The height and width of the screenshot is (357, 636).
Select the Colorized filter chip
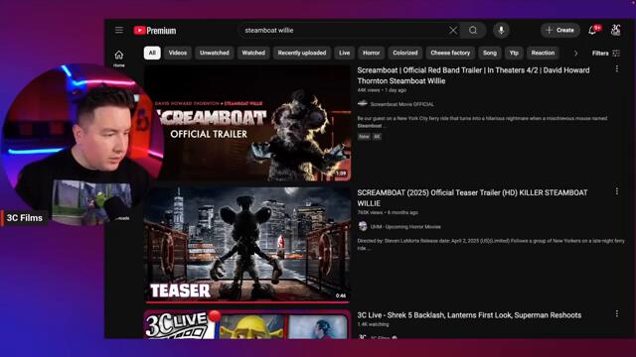tap(405, 53)
